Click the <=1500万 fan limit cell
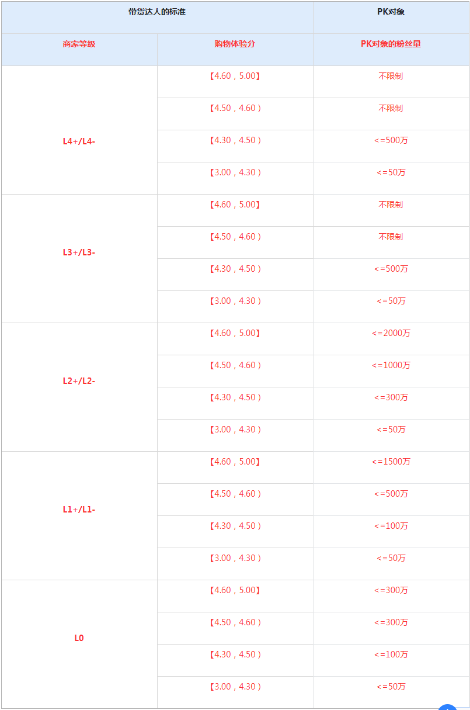 (x=391, y=462)
